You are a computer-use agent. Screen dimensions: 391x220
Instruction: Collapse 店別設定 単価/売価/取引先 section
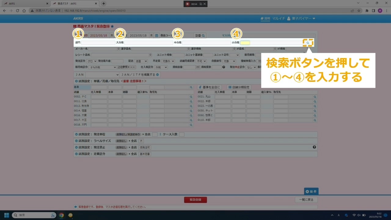(x=76, y=81)
